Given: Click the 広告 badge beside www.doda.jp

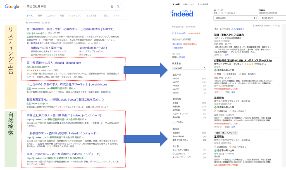Looking at the screenshot, I should click(29, 104).
